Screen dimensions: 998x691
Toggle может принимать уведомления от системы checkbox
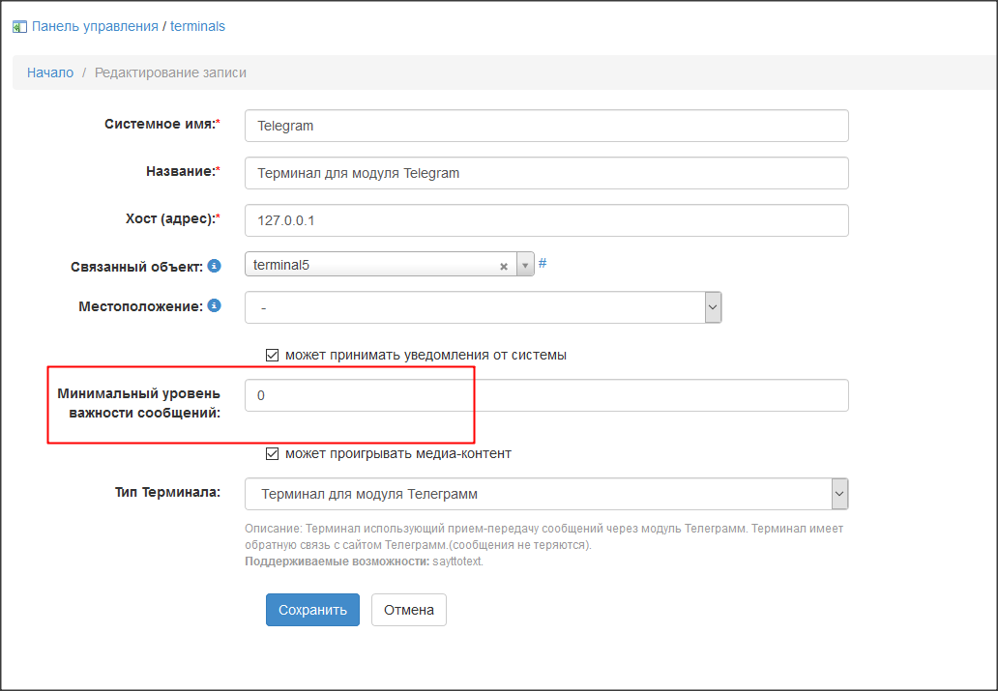[273, 355]
